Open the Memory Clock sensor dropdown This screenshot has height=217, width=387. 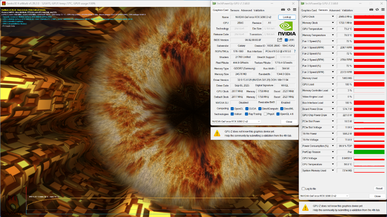tap(333, 23)
